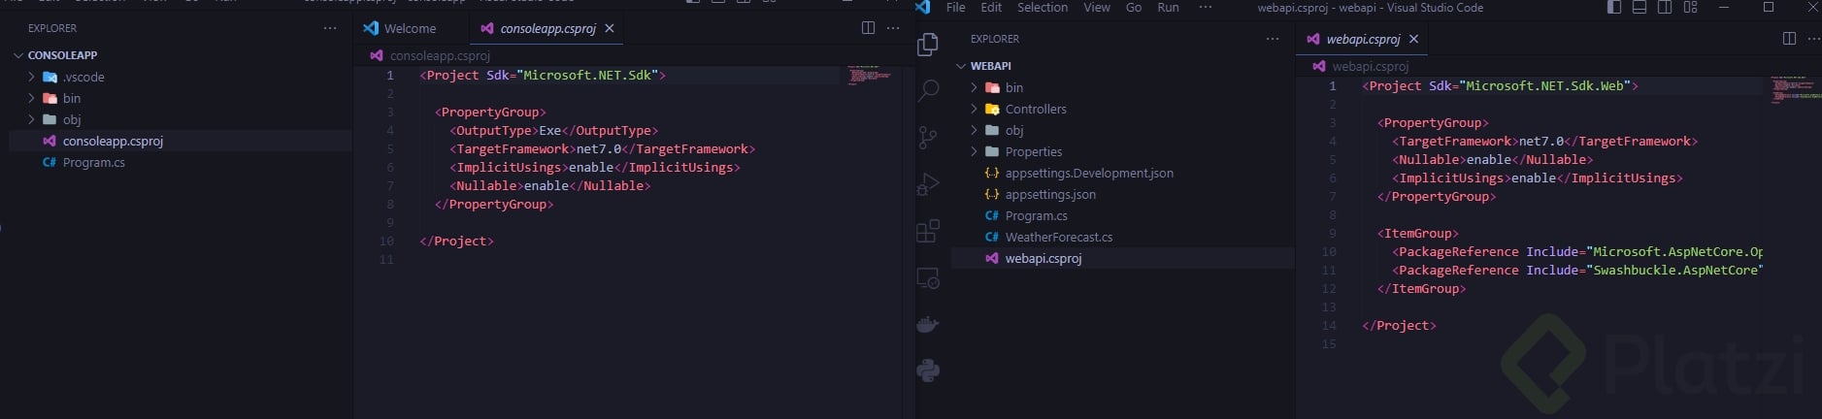Open Run and Debug view in webapi window
The height and width of the screenshot is (419, 1822).
coord(928,184)
